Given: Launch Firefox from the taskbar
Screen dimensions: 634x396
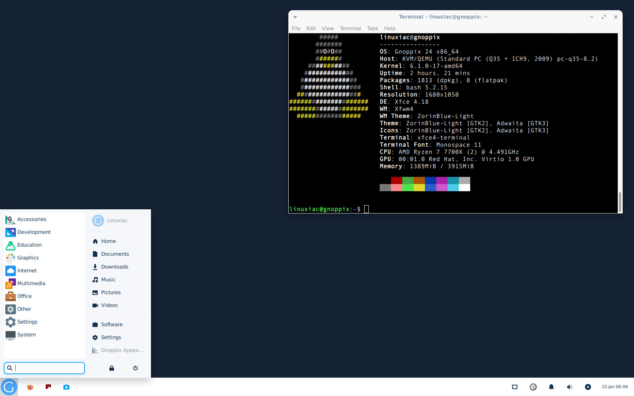Looking at the screenshot, I should [x=30, y=387].
